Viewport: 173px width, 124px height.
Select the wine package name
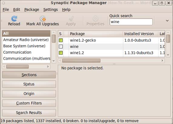(x=74, y=47)
